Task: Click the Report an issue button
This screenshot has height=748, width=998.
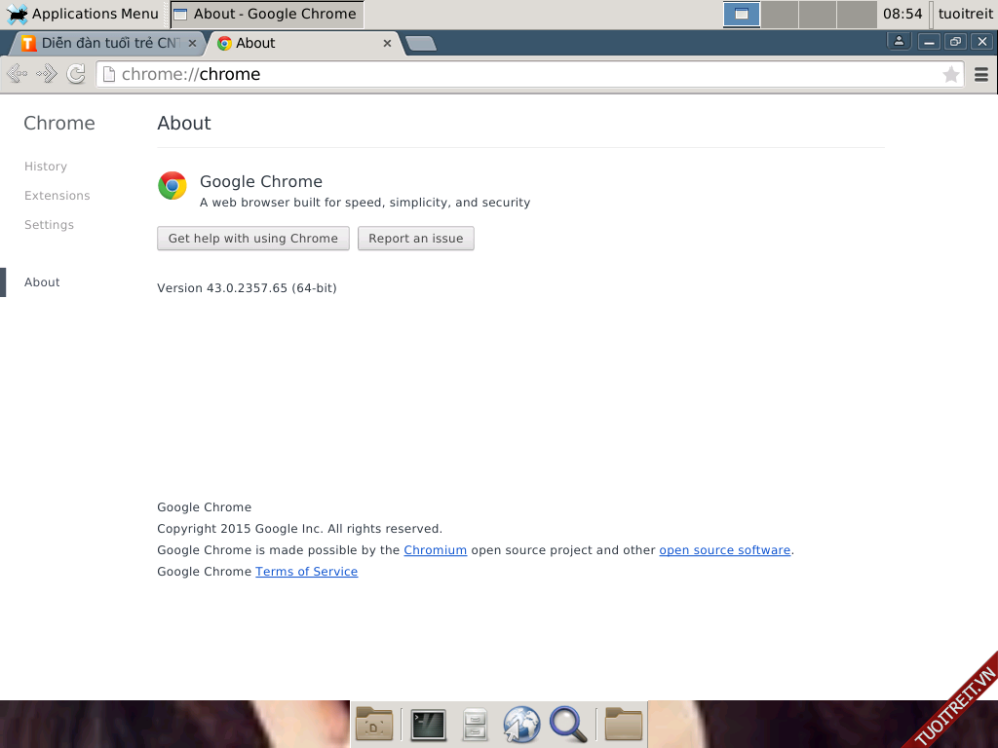Action: click(x=415, y=239)
